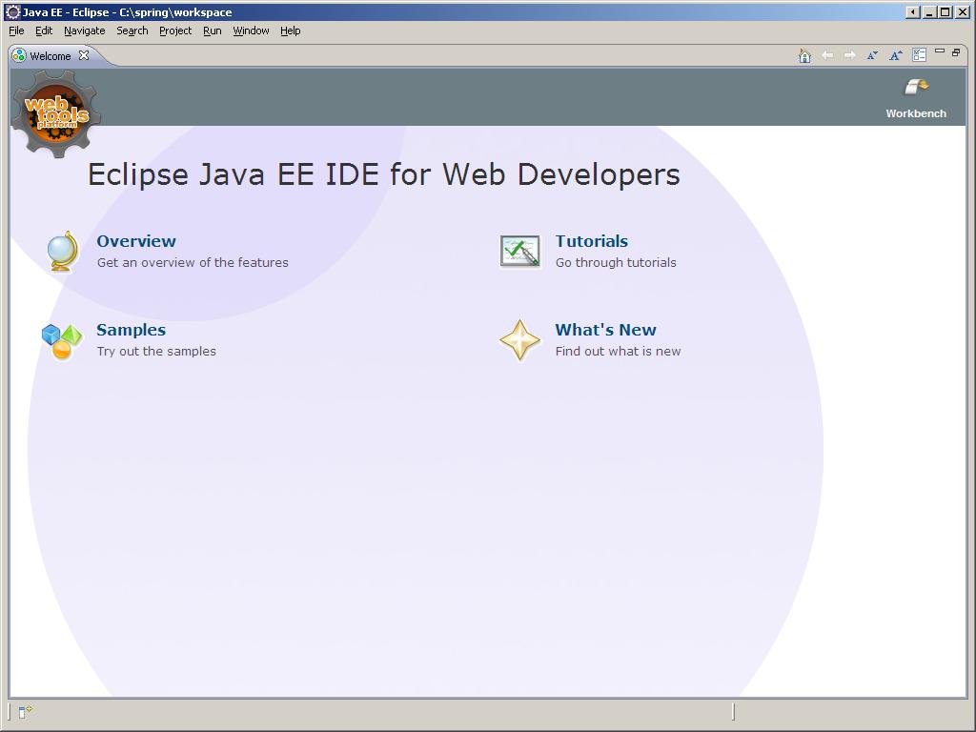Open the Project menu
Image resolution: width=976 pixels, height=732 pixels.
coord(175,30)
